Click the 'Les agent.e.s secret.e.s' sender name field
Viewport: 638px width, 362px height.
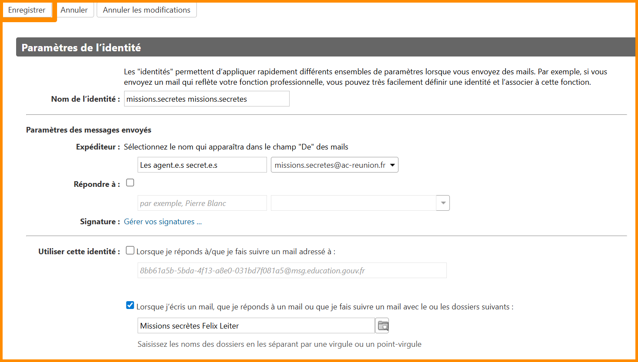click(x=202, y=165)
